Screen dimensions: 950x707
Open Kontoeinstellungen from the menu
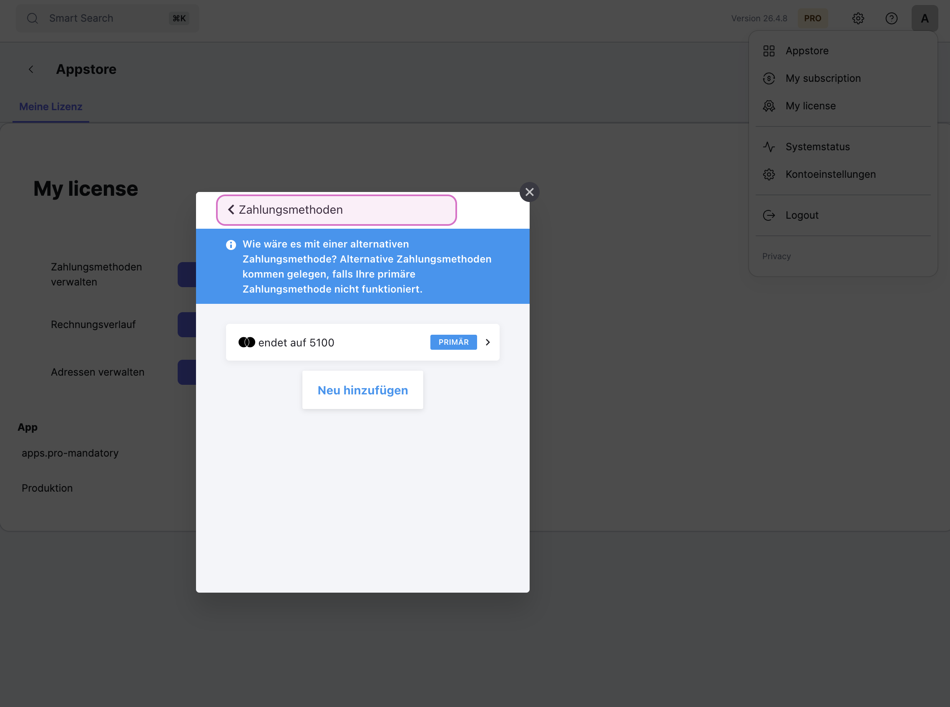pos(843,174)
